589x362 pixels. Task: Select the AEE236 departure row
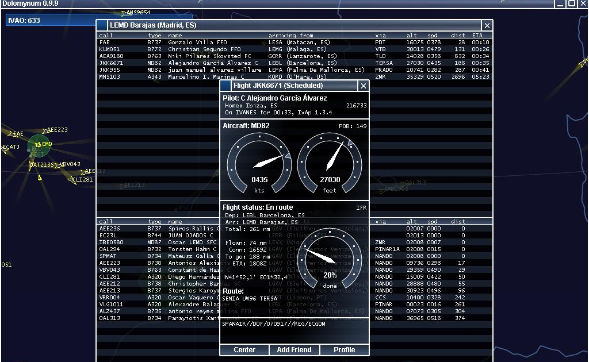pyautogui.click(x=294, y=229)
